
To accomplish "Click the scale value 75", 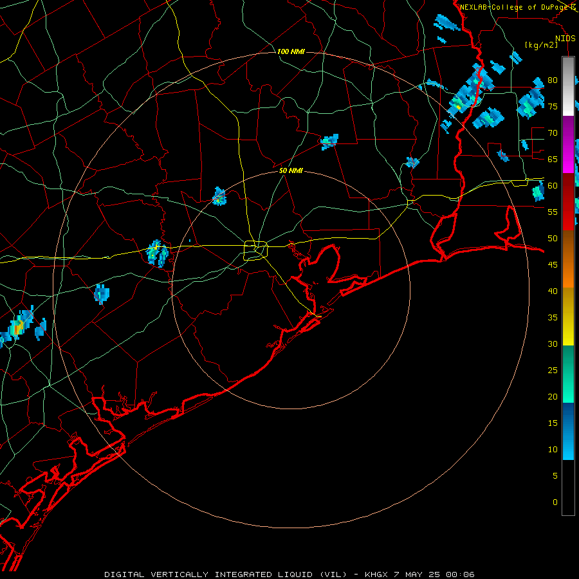I will tap(553, 106).
